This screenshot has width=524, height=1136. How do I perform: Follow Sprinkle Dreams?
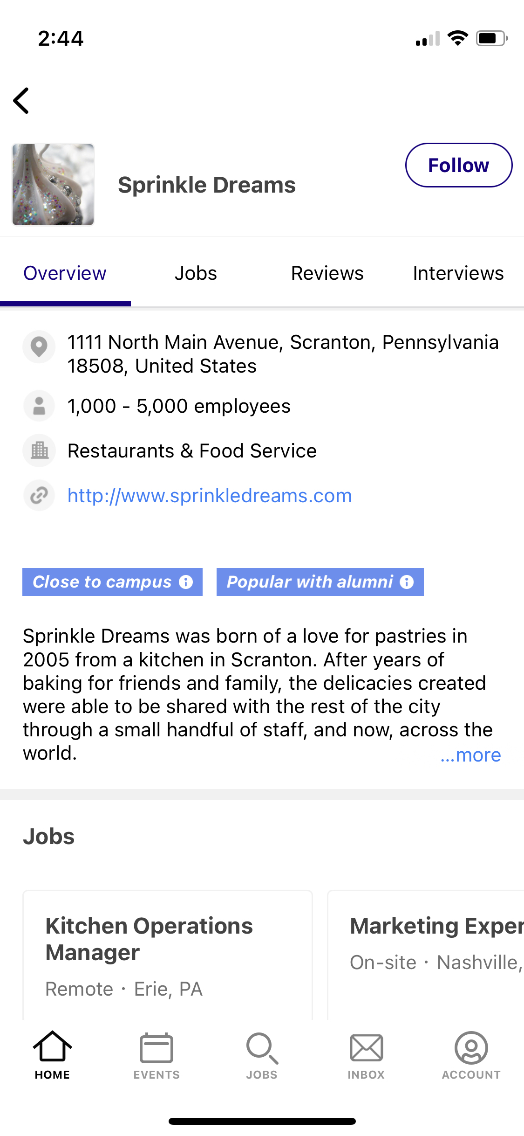(459, 165)
